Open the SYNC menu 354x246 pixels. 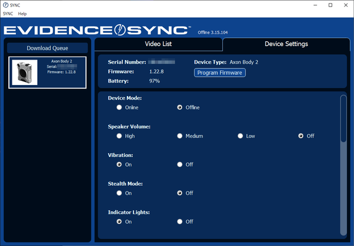tap(8, 14)
